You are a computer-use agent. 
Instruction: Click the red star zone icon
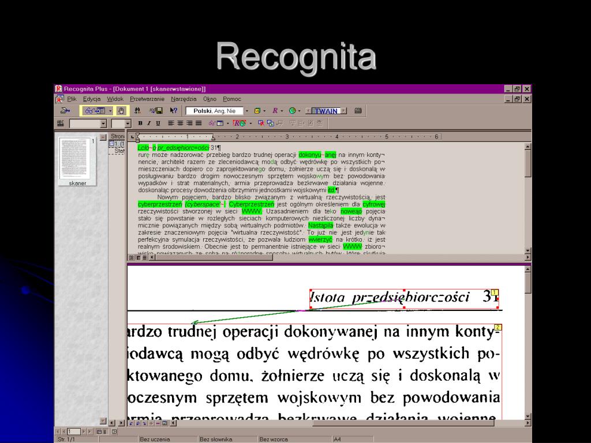pos(261,123)
